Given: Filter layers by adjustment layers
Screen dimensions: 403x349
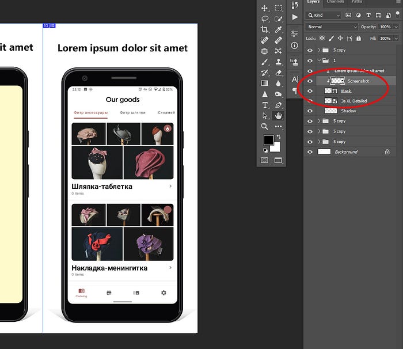Looking at the screenshot, I should point(358,15).
